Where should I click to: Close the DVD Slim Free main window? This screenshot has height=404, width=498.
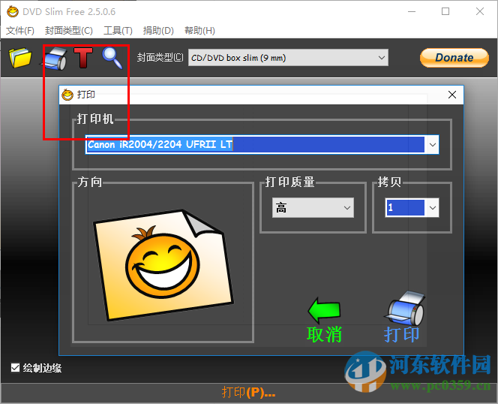coord(480,12)
